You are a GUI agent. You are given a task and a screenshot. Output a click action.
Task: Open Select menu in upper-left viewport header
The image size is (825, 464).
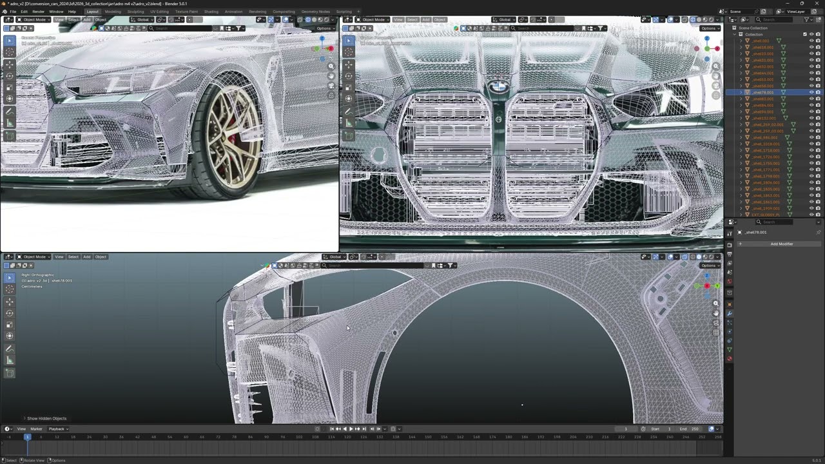click(73, 20)
